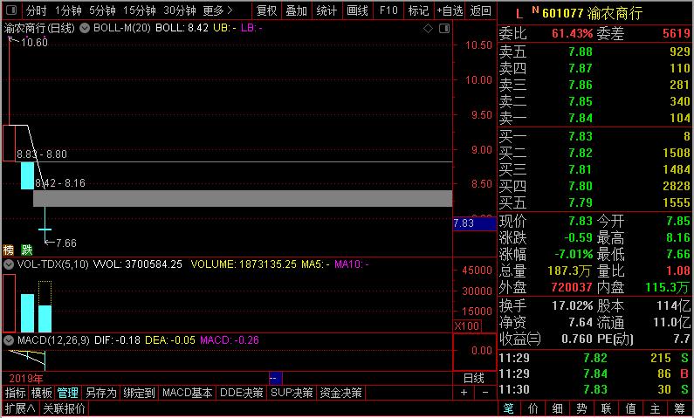
Task: Select the 1分钟 period
Action: (68, 10)
